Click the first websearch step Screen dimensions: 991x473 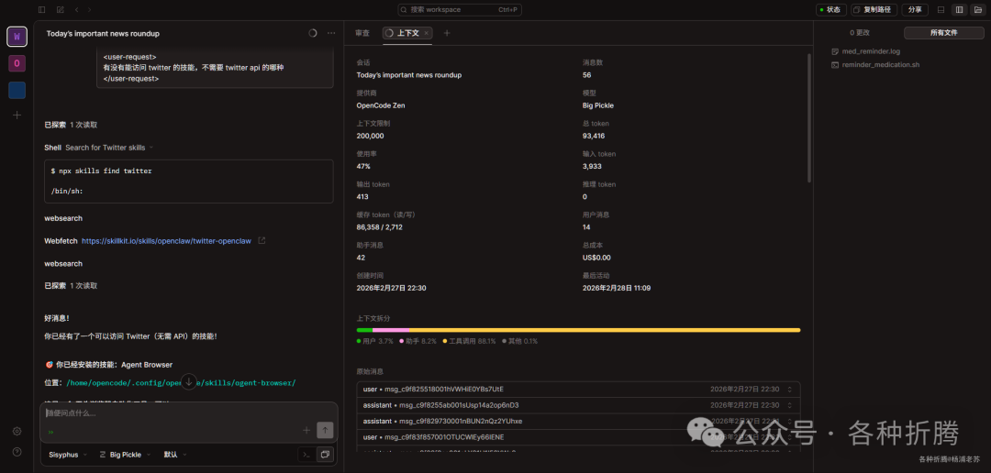(63, 218)
